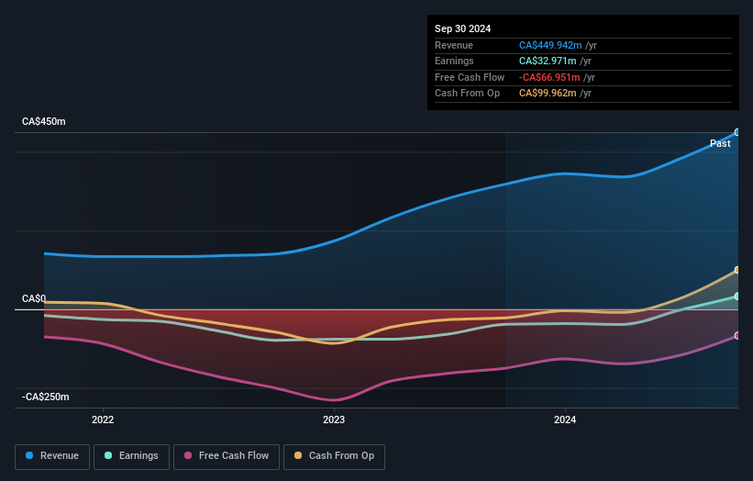Click the -CA$66.951m free cash flow value

(x=549, y=77)
